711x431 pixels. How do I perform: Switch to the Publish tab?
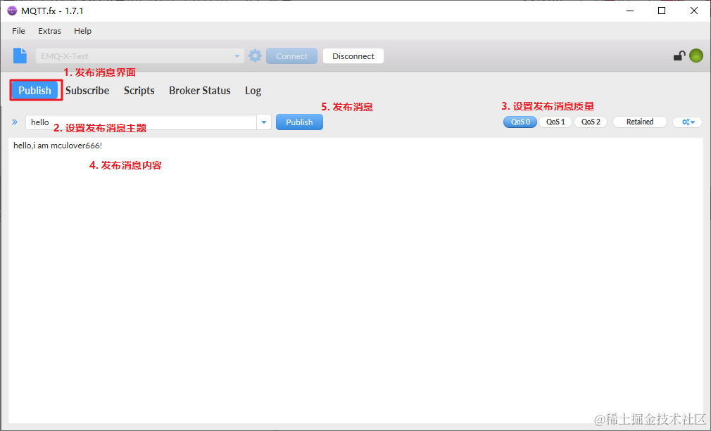coord(35,91)
